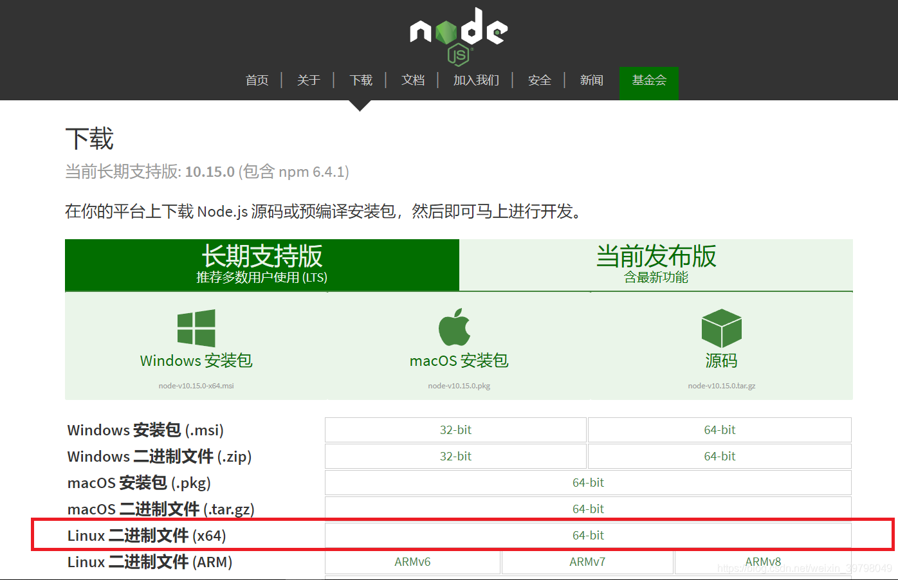Download macOS .tar.gz 64-bit binary
Image resolution: width=898 pixels, height=580 pixels.
[x=588, y=509]
